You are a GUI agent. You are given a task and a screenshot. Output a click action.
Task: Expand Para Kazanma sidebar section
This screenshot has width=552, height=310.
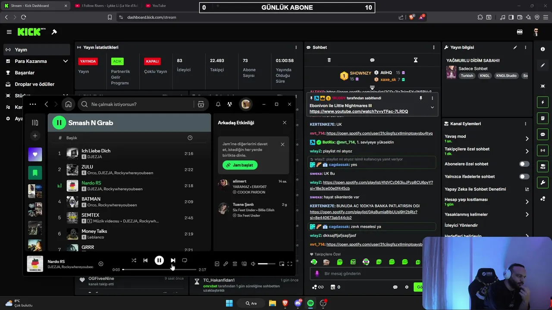65,61
